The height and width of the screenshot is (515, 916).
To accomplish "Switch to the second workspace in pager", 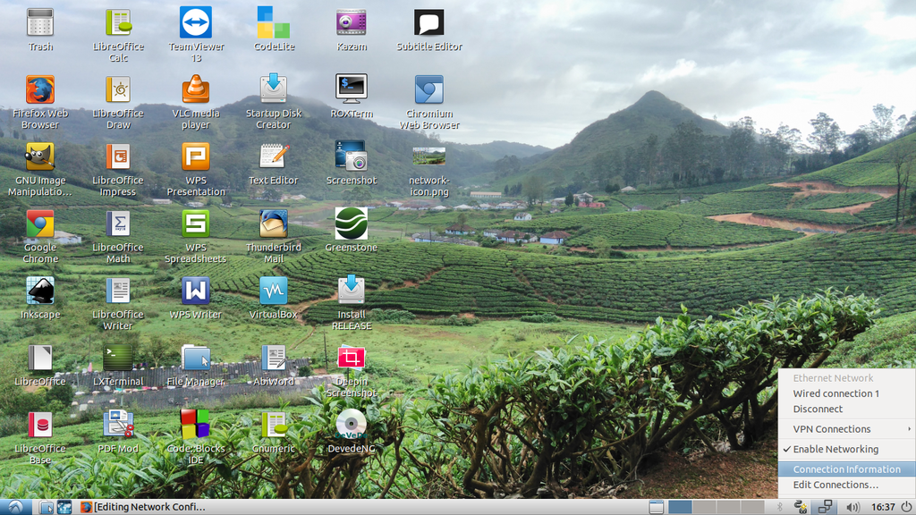I will [706, 507].
